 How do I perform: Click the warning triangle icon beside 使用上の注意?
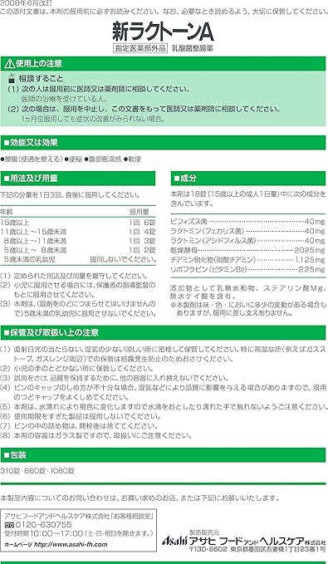click(9, 64)
